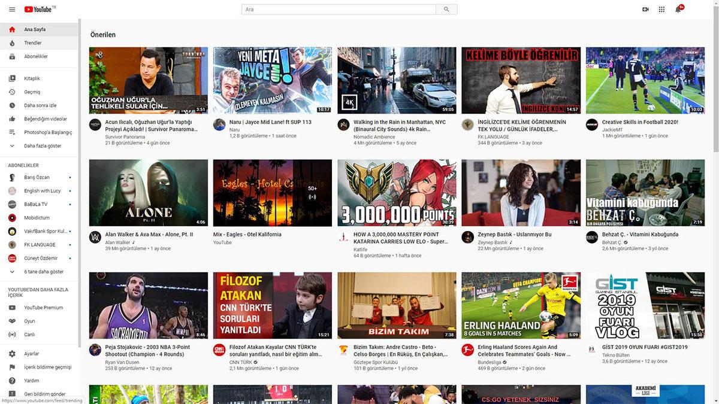Open the hamburger guide menu

12,10
